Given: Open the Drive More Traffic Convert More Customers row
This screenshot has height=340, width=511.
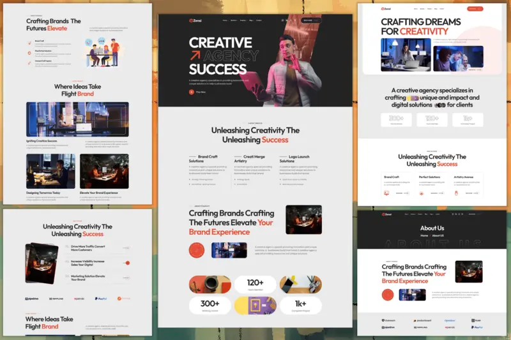Looking at the screenshot, I should (98, 248).
